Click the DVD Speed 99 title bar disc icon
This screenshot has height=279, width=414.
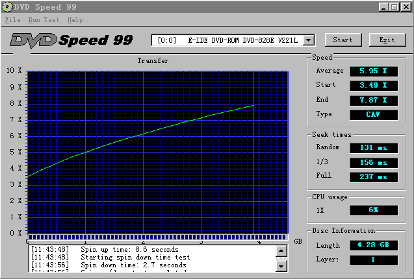point(7,7)
